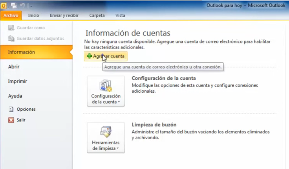Click the Configuración de la cuenta bold heading

pos(164,78)
